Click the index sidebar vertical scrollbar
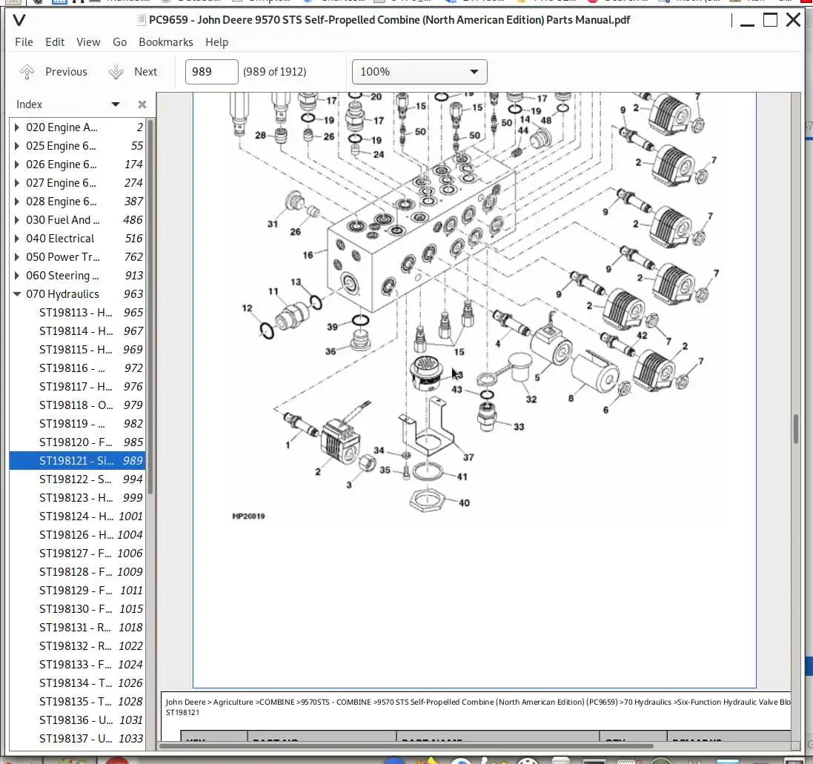 click(x=150, y=306)
